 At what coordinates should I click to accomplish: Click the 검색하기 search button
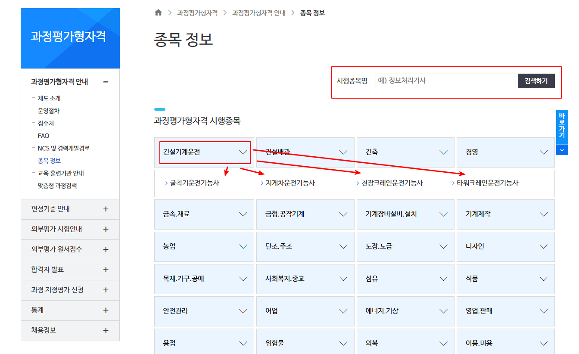[x=536, y=81]
